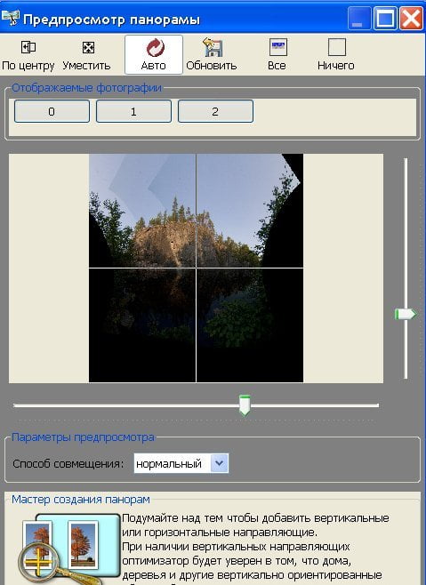Click the Способ совмещения label

pyautogui.click(x=68, y=464)
